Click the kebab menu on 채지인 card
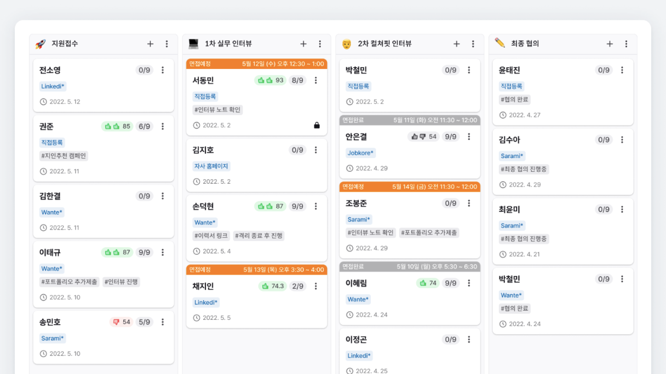The width and height of the screenshot is (666, 374). point(315,286)
